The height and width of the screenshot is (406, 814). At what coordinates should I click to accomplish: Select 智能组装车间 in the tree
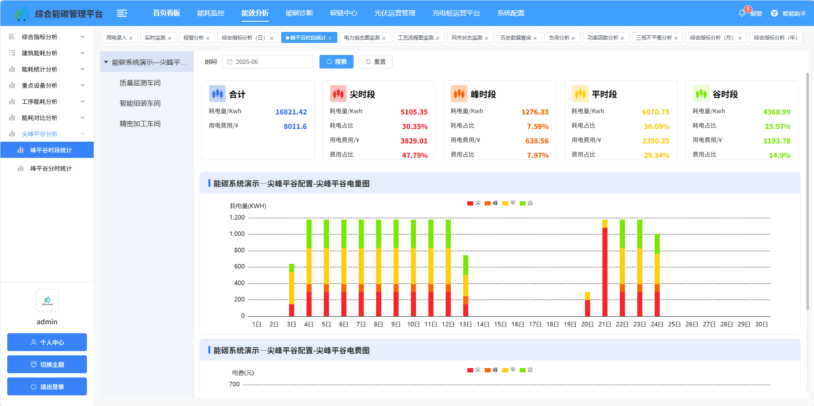click(x=140, y=103)
